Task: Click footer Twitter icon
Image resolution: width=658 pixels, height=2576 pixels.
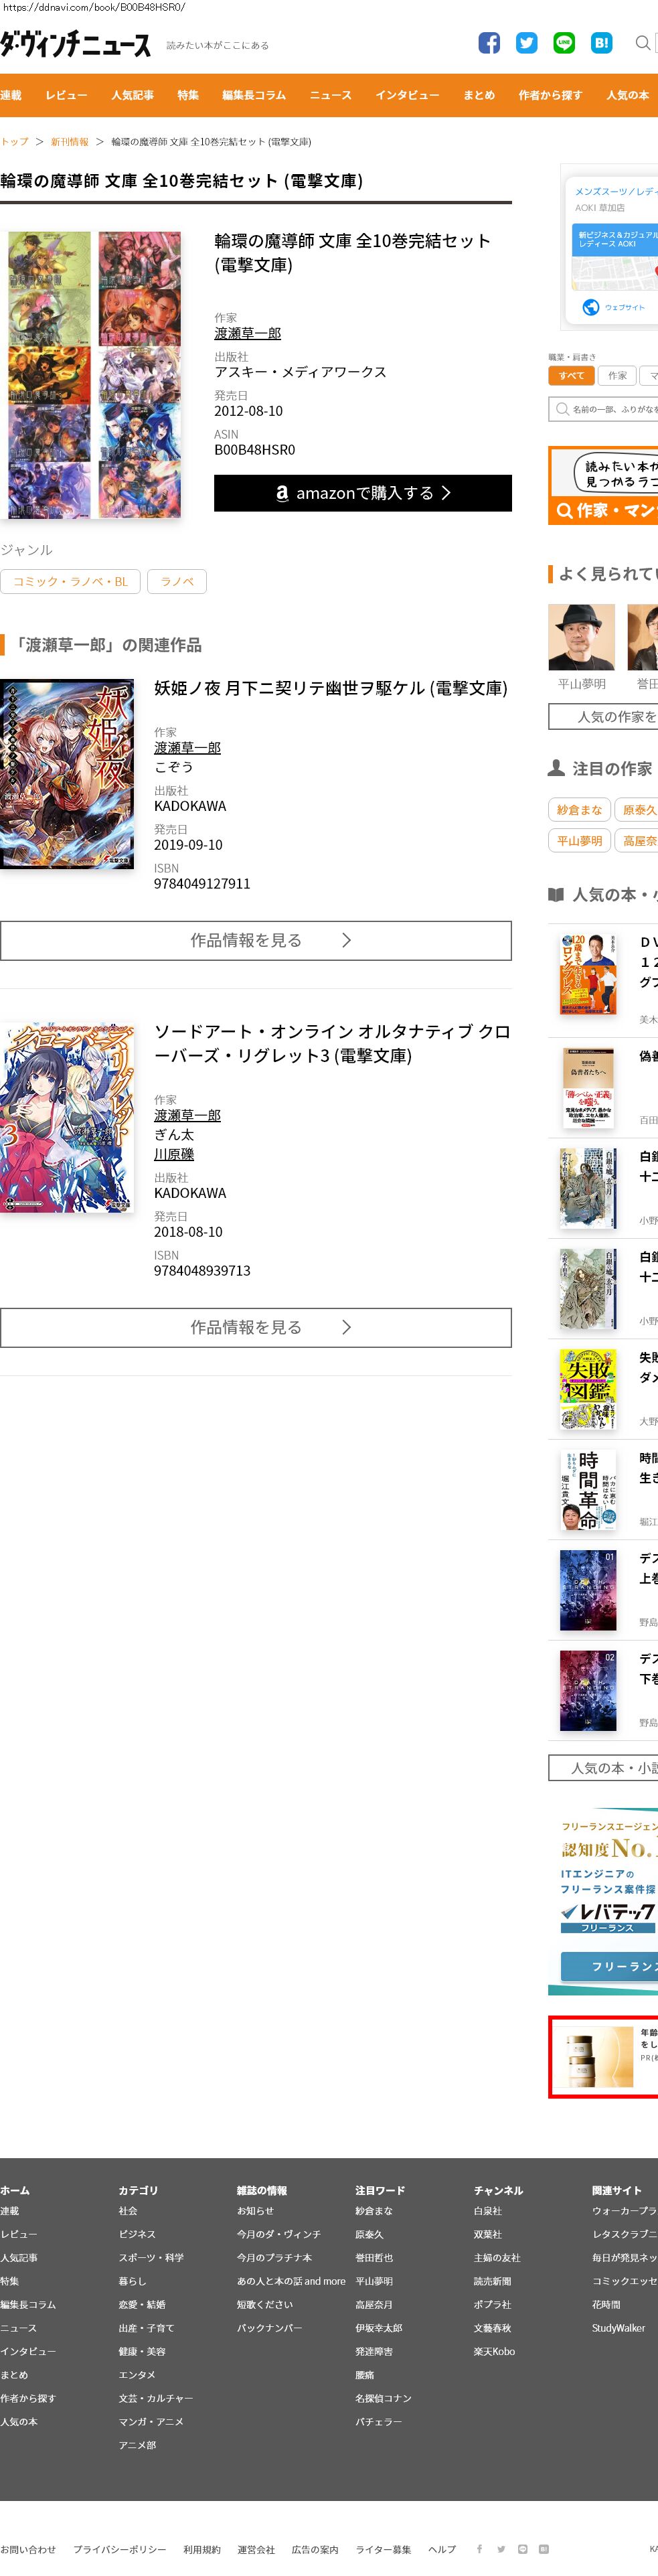Action: click(x=501, y=2549)
